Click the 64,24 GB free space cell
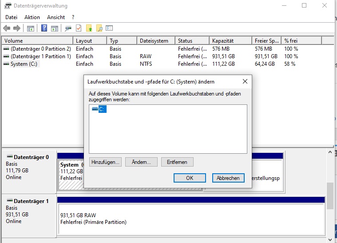The width and height of the screenshot is (337, 243). pyautogui.click(x=265, y=64)
